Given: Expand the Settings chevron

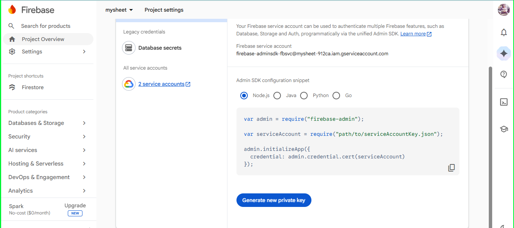Looking at the screenshot, I should click(84, 52).
